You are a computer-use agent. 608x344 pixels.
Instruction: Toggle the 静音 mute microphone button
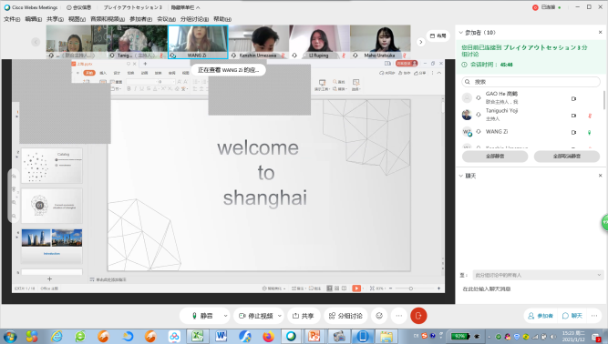point(202,316)
